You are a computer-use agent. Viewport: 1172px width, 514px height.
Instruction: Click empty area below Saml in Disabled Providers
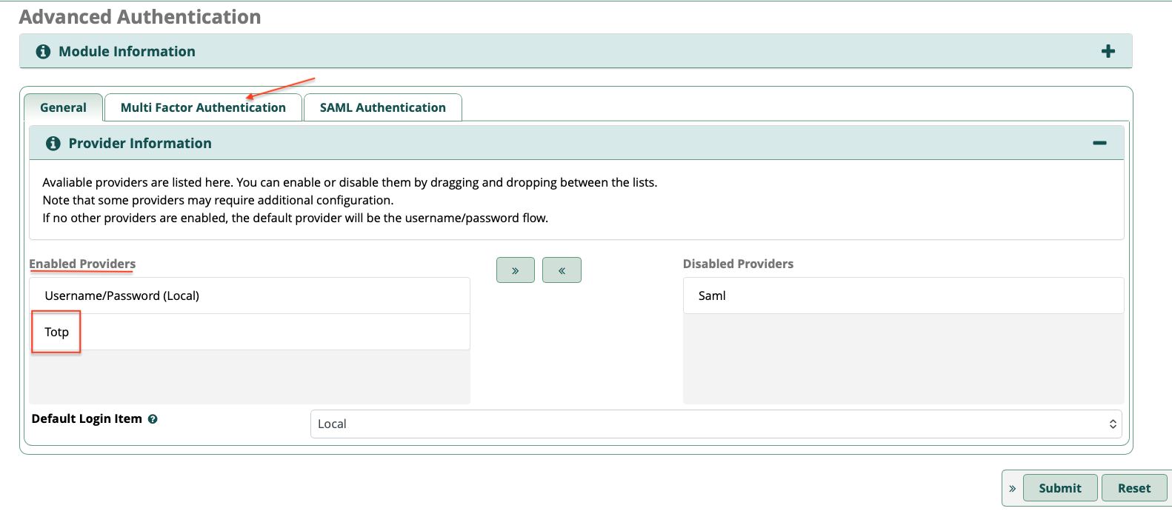click(902, 358)
